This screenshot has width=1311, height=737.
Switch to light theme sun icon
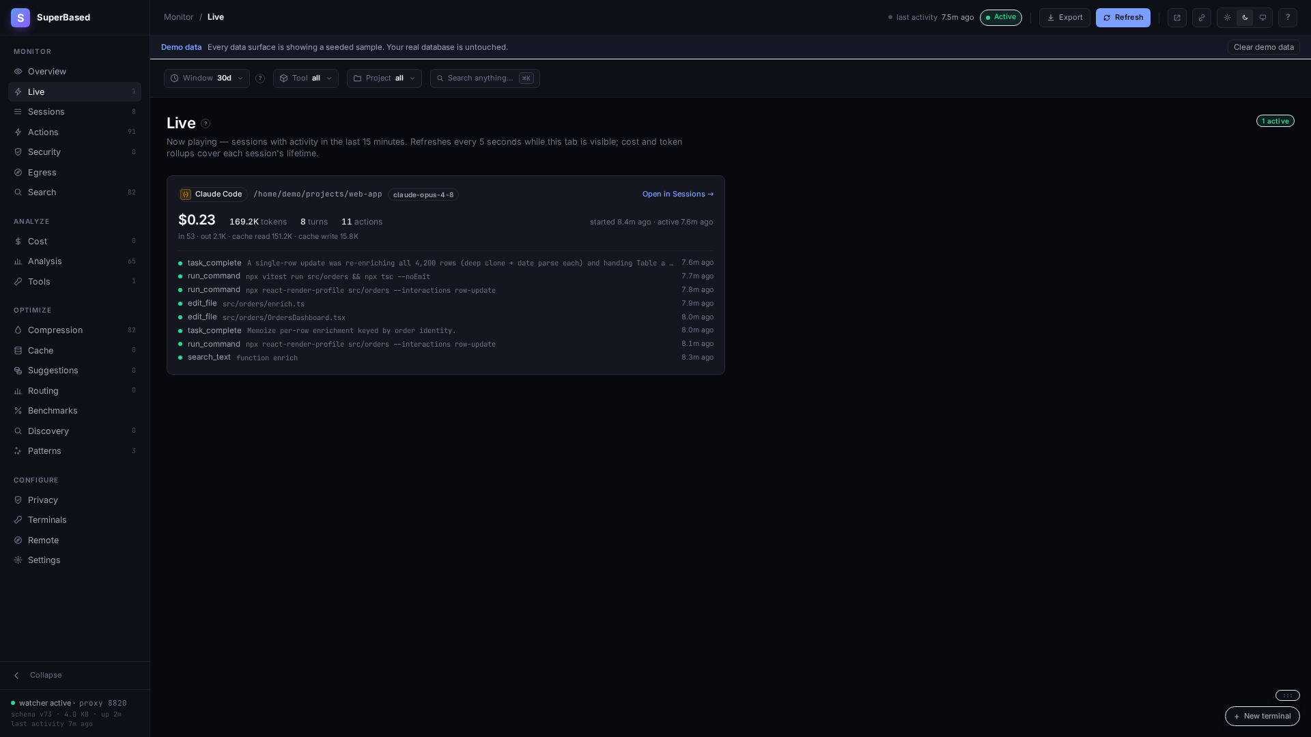click(1227, 18)
